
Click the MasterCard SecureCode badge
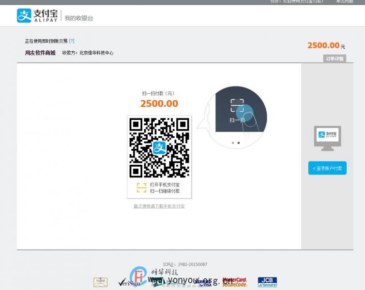(234, 282)
